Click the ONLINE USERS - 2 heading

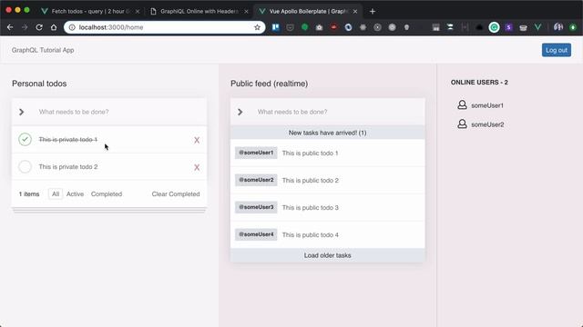click(x=479, y=83)
